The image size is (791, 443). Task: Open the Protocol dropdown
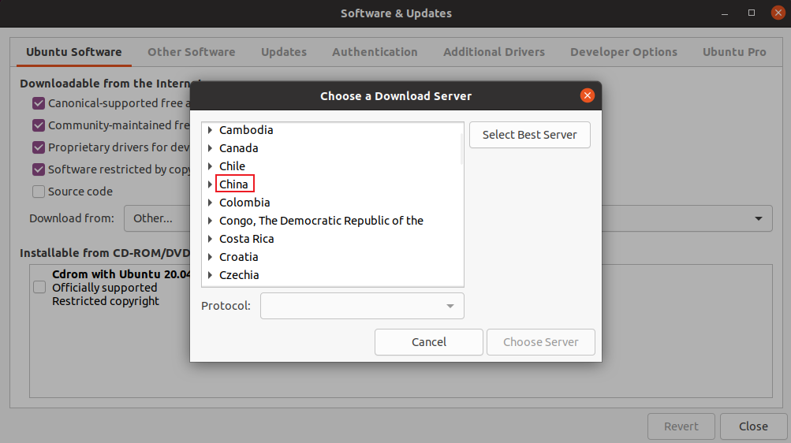point(362,306)
